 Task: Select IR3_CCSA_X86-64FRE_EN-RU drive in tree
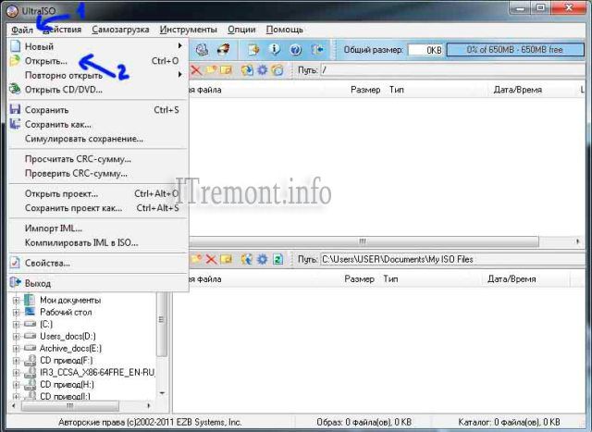(97, 373)
